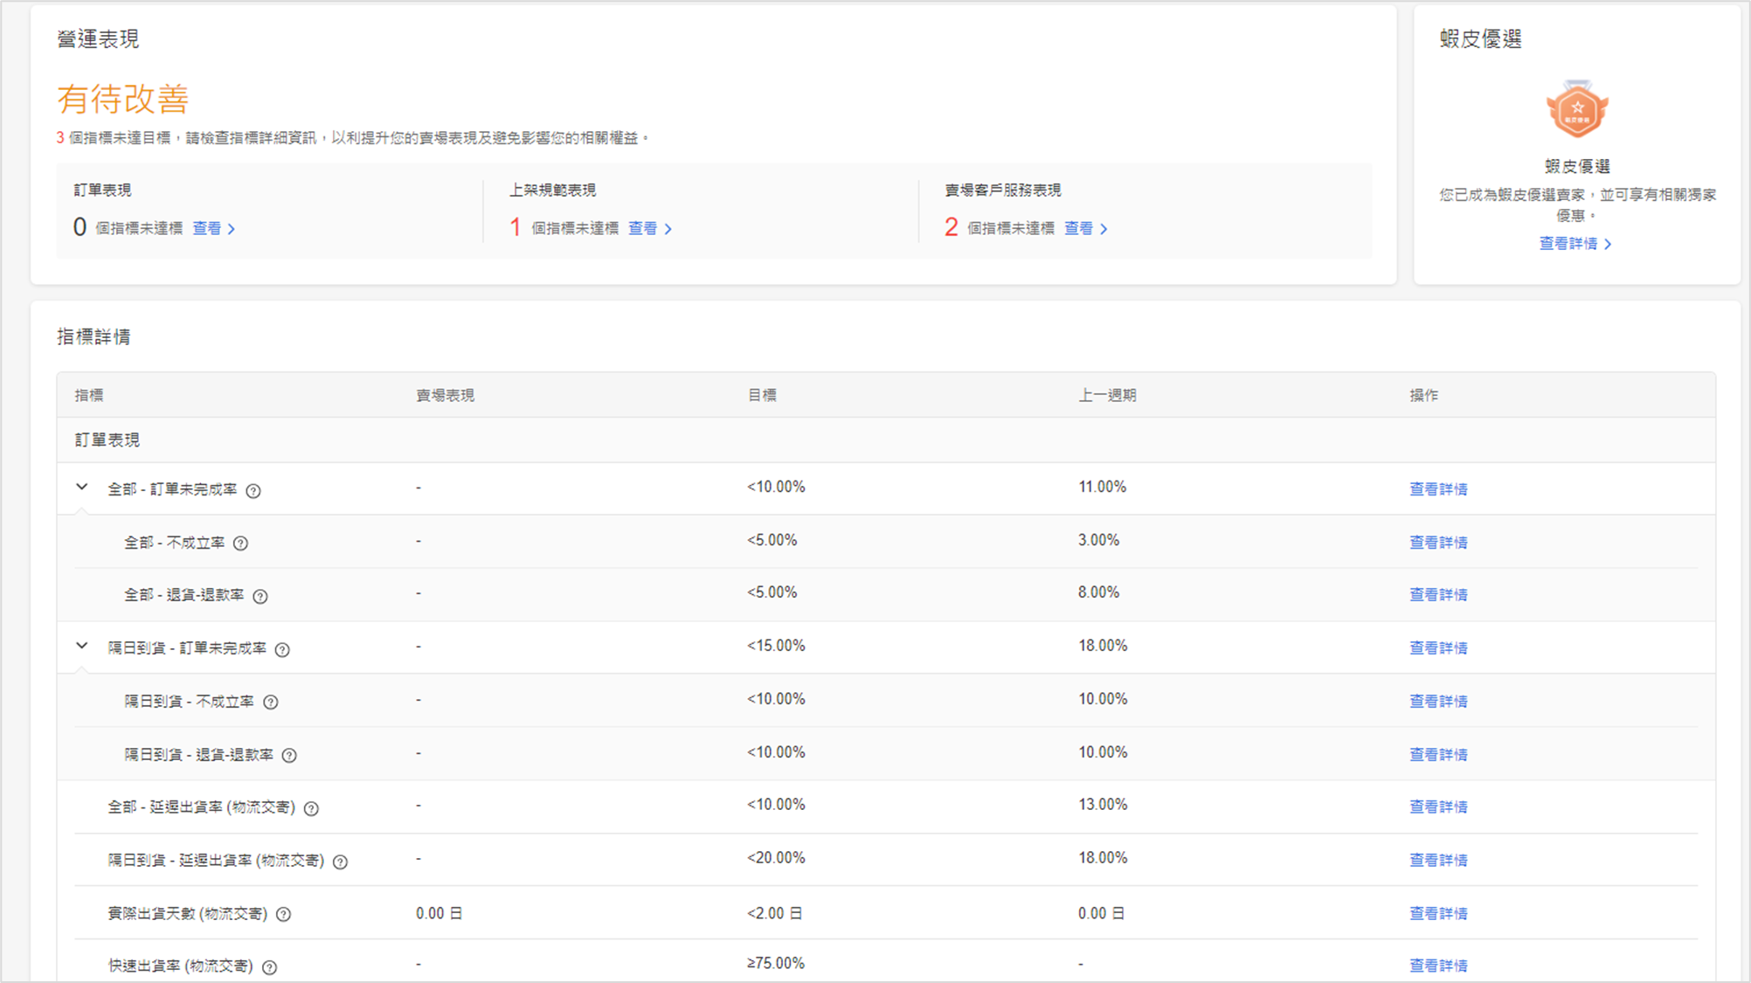
Task: View details for 實際出貨天數 (物流交寄) row
Action: click(1438, 914)
